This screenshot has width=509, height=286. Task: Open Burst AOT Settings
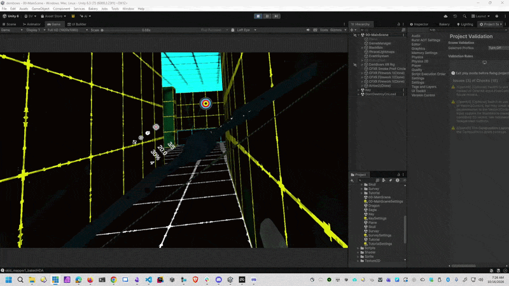(x=426, y=40)
